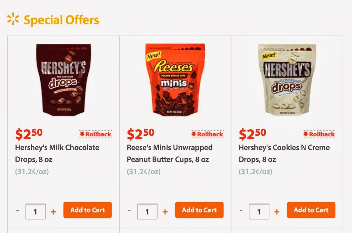Add Hershey's Cookies N Creme Drops to cart
The image size is (352, 233).
coord(311,210)
